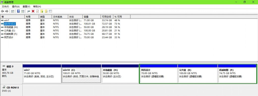Select 本地磁盘 (H:) in the volume list

coord(11,27)
